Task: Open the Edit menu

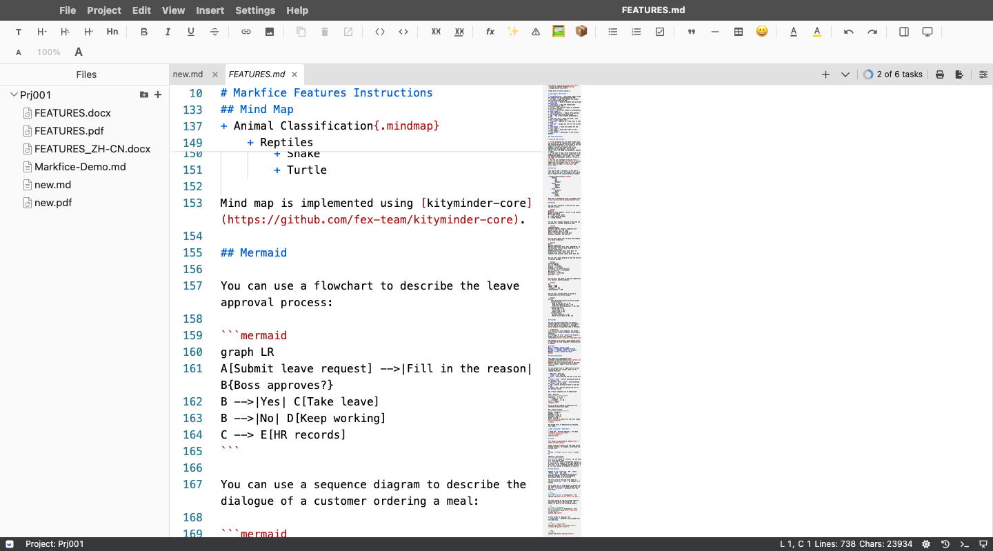Action: [x=141, y=10]
